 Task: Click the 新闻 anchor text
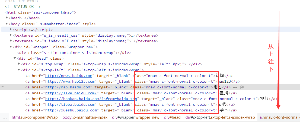coord(220,76)
